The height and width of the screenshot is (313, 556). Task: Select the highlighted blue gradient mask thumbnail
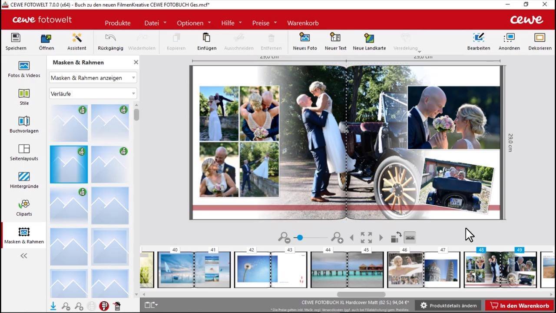tap(69, 164)
